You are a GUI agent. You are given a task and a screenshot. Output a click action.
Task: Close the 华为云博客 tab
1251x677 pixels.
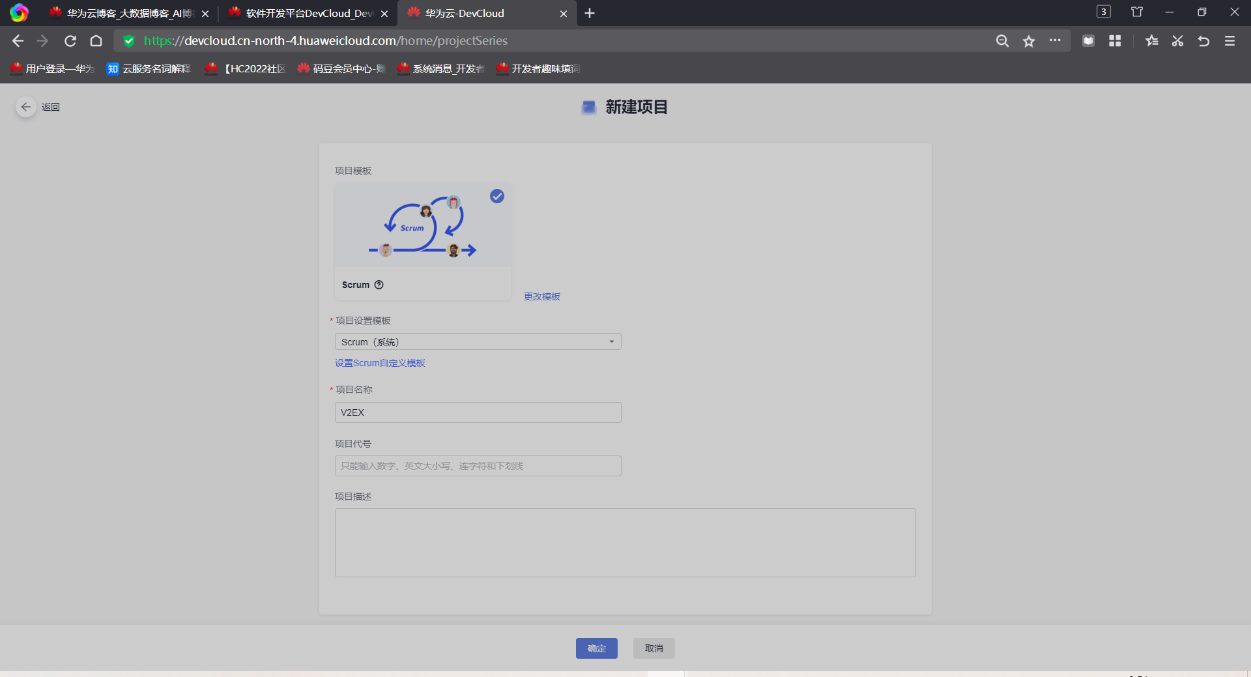tap(205, 14)
